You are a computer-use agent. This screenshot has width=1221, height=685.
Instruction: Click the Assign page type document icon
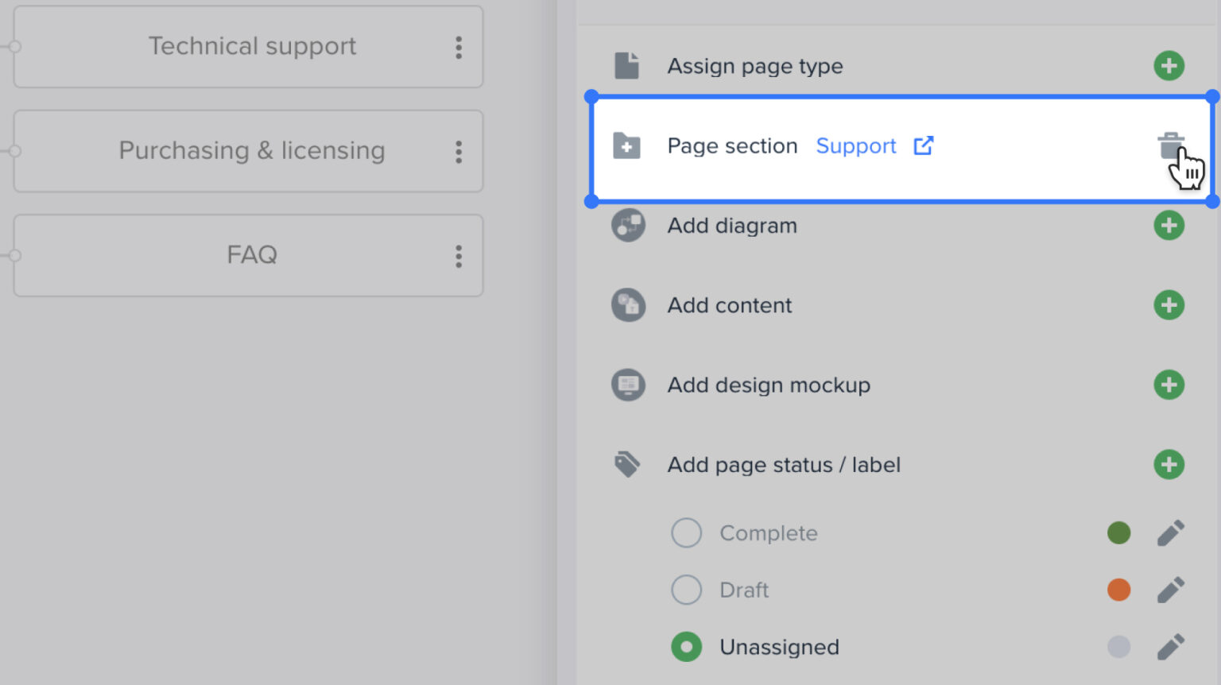pyautogui.click(x=628, y=66)
